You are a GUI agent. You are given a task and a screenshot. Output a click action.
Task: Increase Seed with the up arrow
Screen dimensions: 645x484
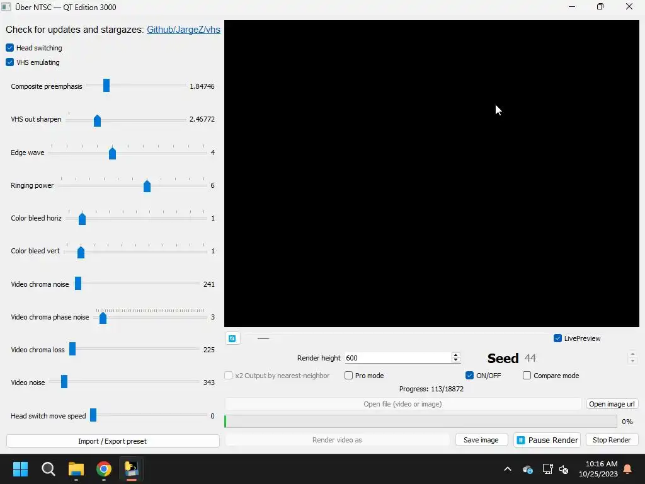pyautogui.click(x=632, y=354)
